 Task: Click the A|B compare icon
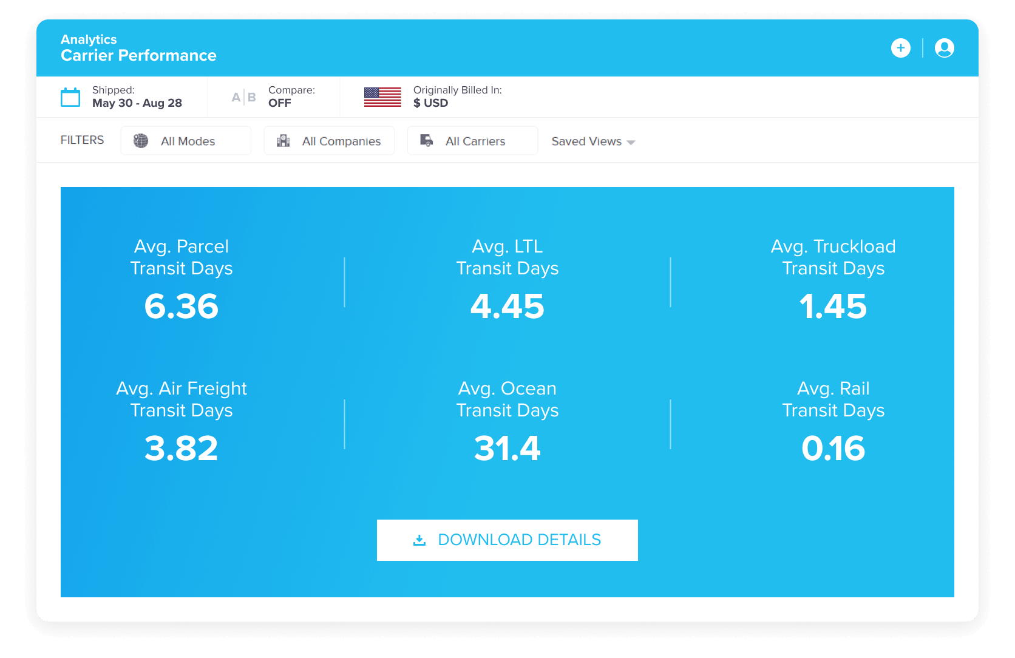(x=244, y=97)
